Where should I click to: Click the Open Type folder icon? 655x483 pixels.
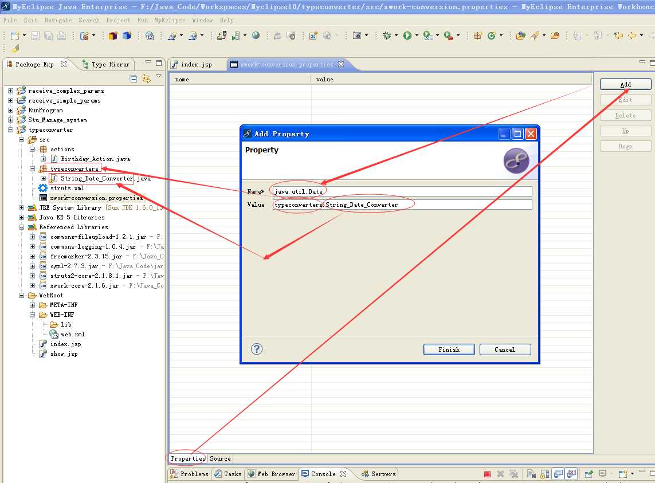point(520,36)
